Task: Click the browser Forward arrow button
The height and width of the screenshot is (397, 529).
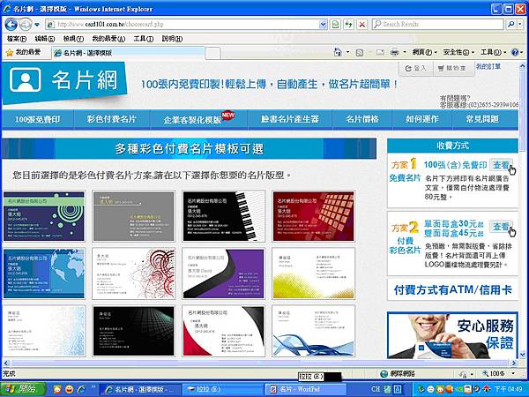Action: click(26, 25)
